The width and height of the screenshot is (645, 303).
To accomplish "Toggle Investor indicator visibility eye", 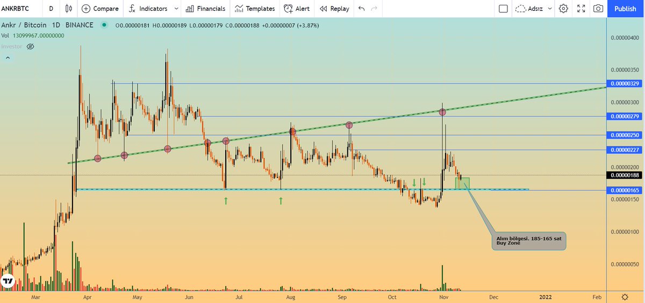I will click(x=31, y=47).
